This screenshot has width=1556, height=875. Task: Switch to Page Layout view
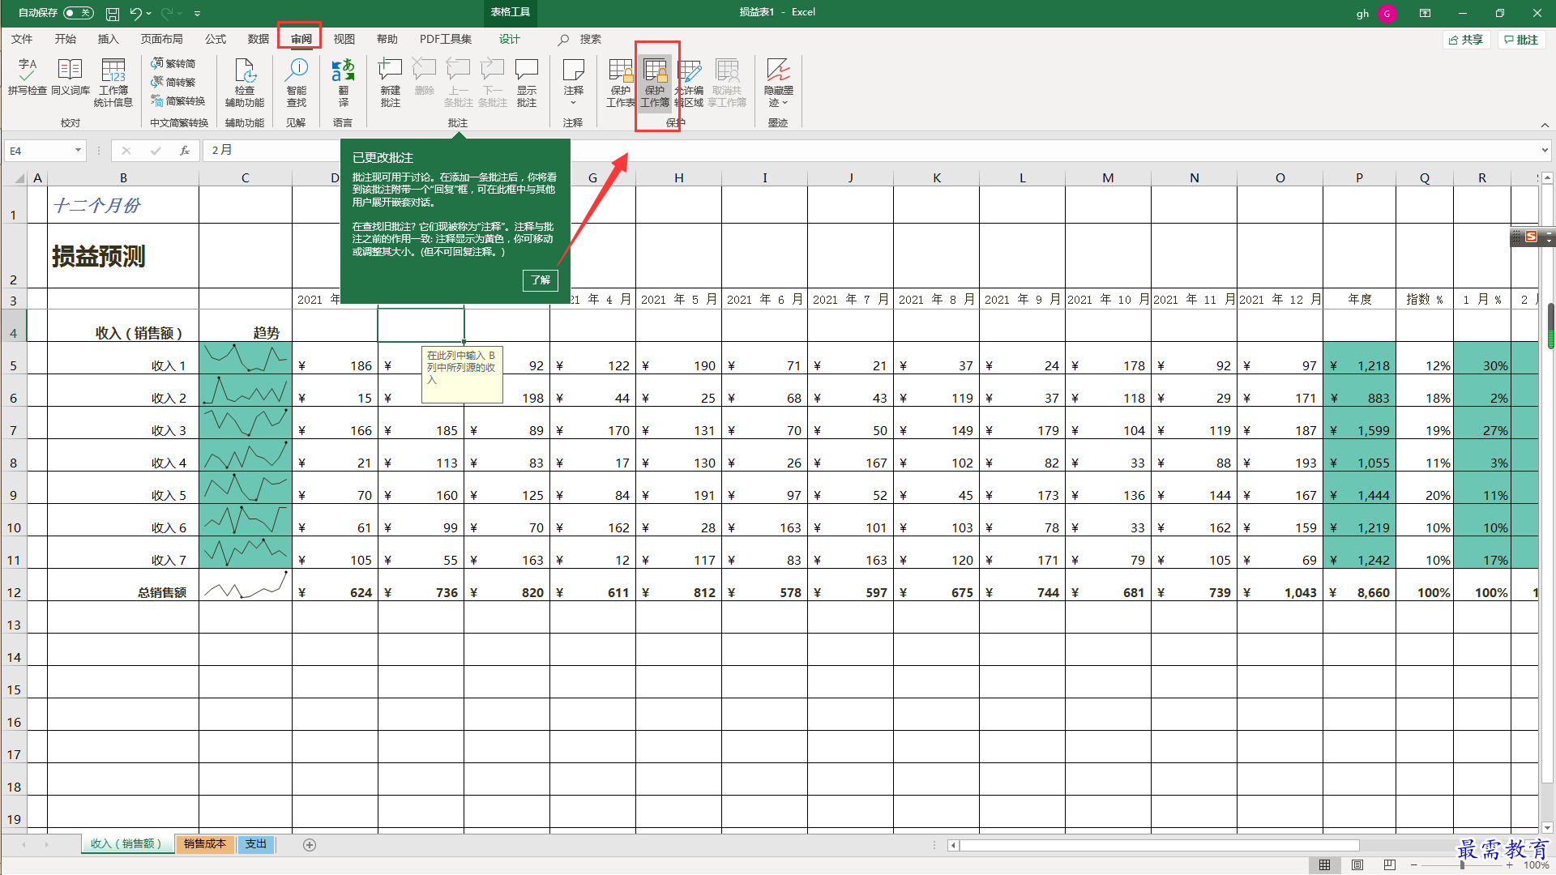(x=1357, y=865)
